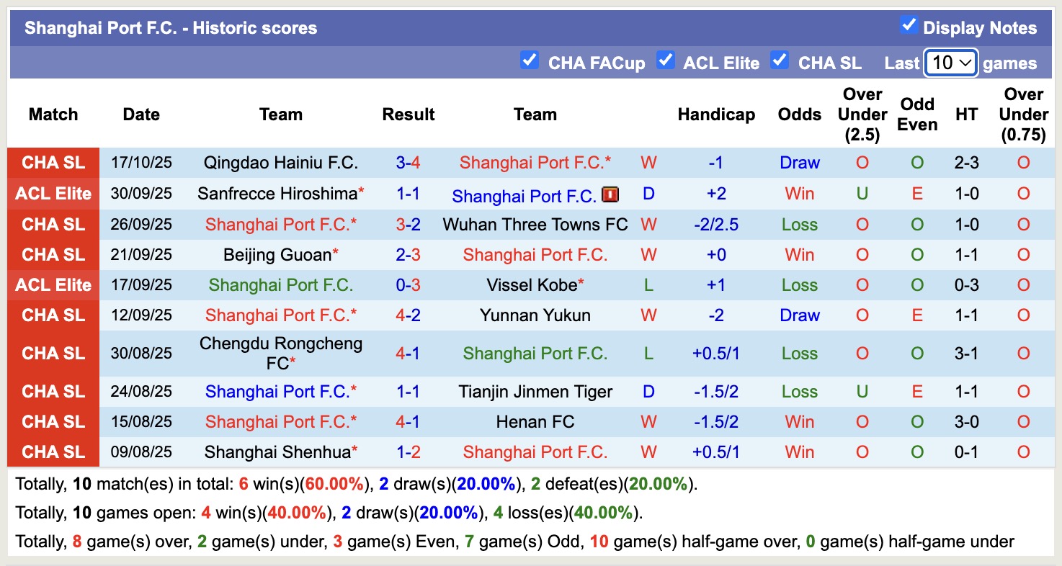Viewport: 1062px width, 566px height.
Task: Click the CHA SL badge on the 15/08/25 row
Action: click(x=53, y=421)
